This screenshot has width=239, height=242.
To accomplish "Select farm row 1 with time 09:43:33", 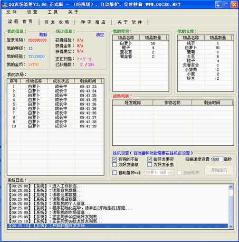I will coord(55,87).
